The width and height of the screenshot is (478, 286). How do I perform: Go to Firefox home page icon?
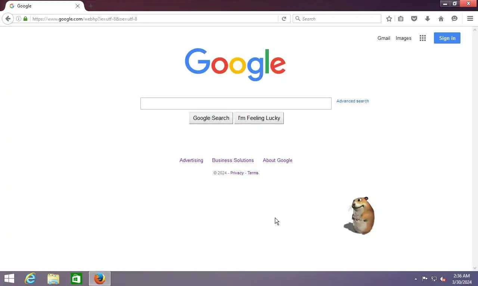coord(441,19)
